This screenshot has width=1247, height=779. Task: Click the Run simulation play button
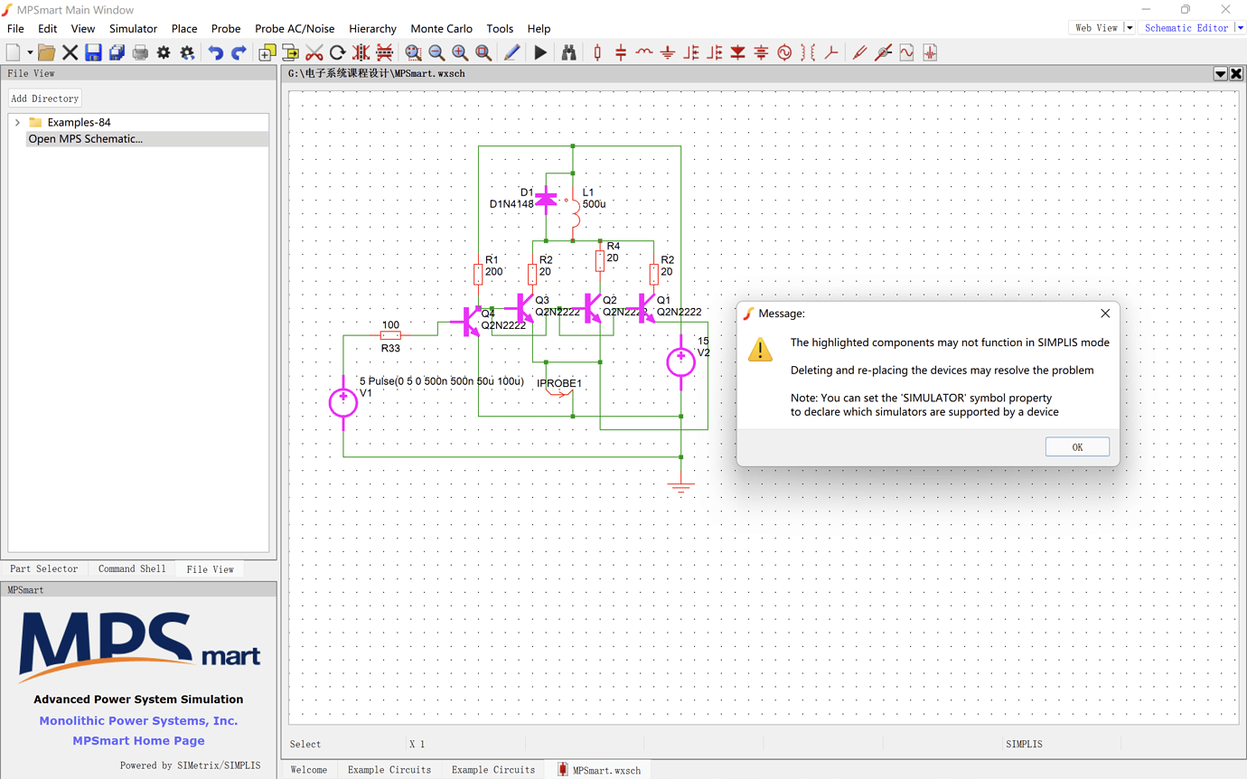[540, 52]
